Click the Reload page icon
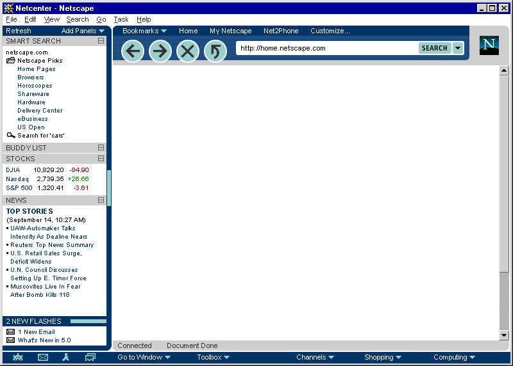 click(x=215, y=51)
